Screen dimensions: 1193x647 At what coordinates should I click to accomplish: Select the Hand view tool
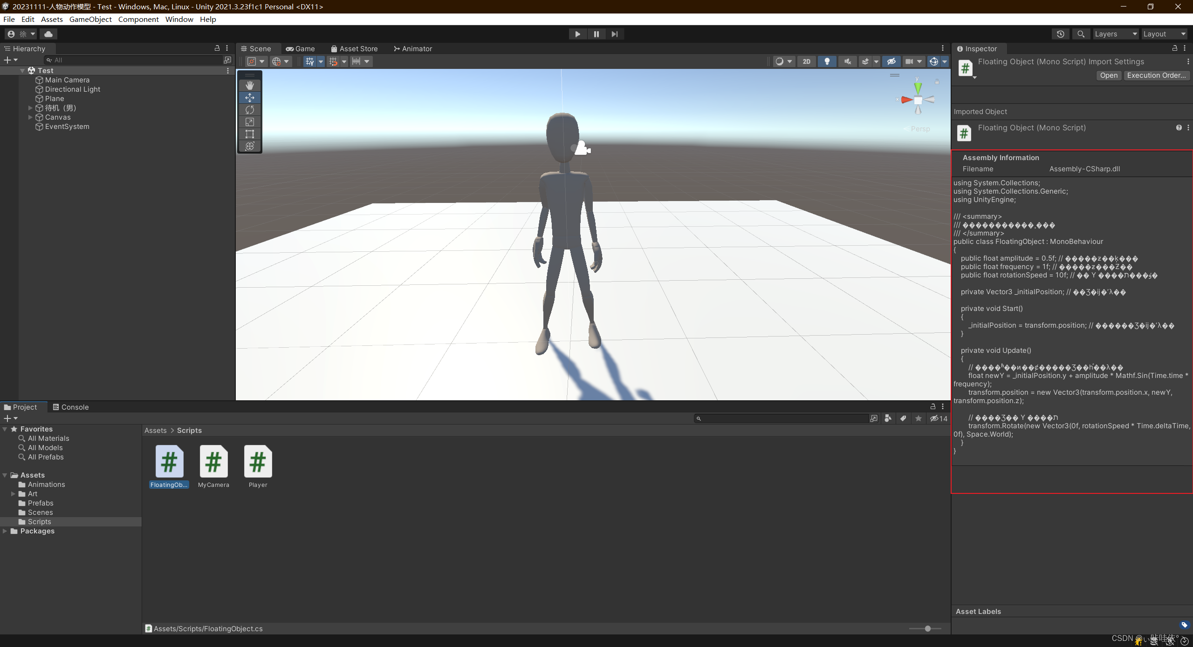pyautogui.click(x=250, y=86)
